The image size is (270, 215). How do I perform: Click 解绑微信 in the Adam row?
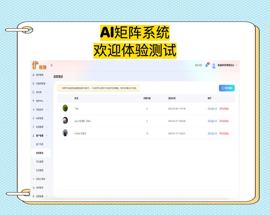click(224, 121)
